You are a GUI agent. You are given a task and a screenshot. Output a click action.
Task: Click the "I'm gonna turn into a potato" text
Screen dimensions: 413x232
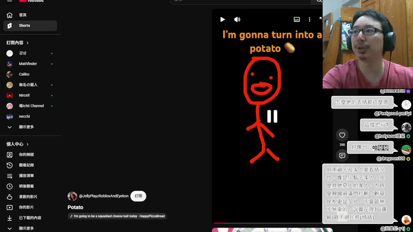point(272,41)
